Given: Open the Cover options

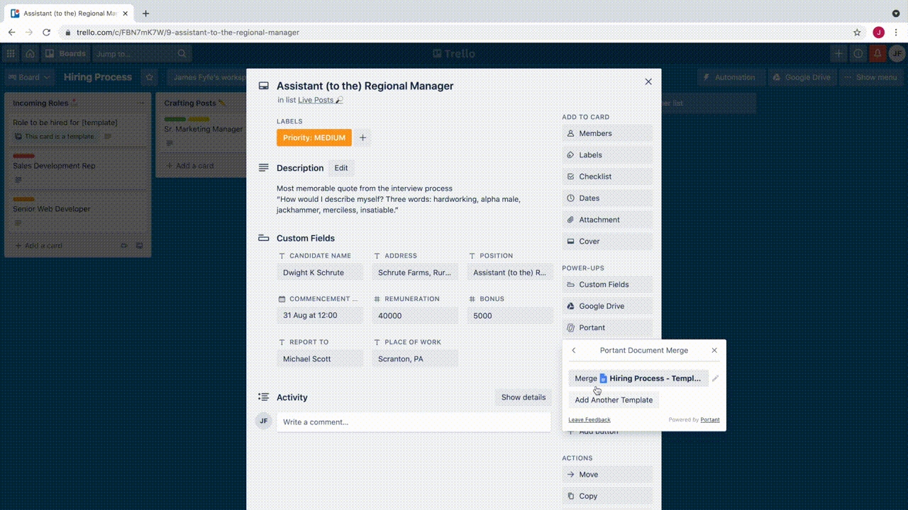Looking at the screenshot, I should tap(607, 242).
